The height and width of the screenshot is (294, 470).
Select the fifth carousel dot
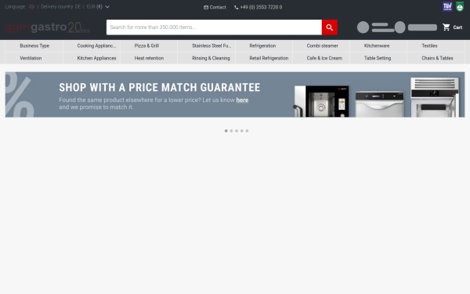247,131
